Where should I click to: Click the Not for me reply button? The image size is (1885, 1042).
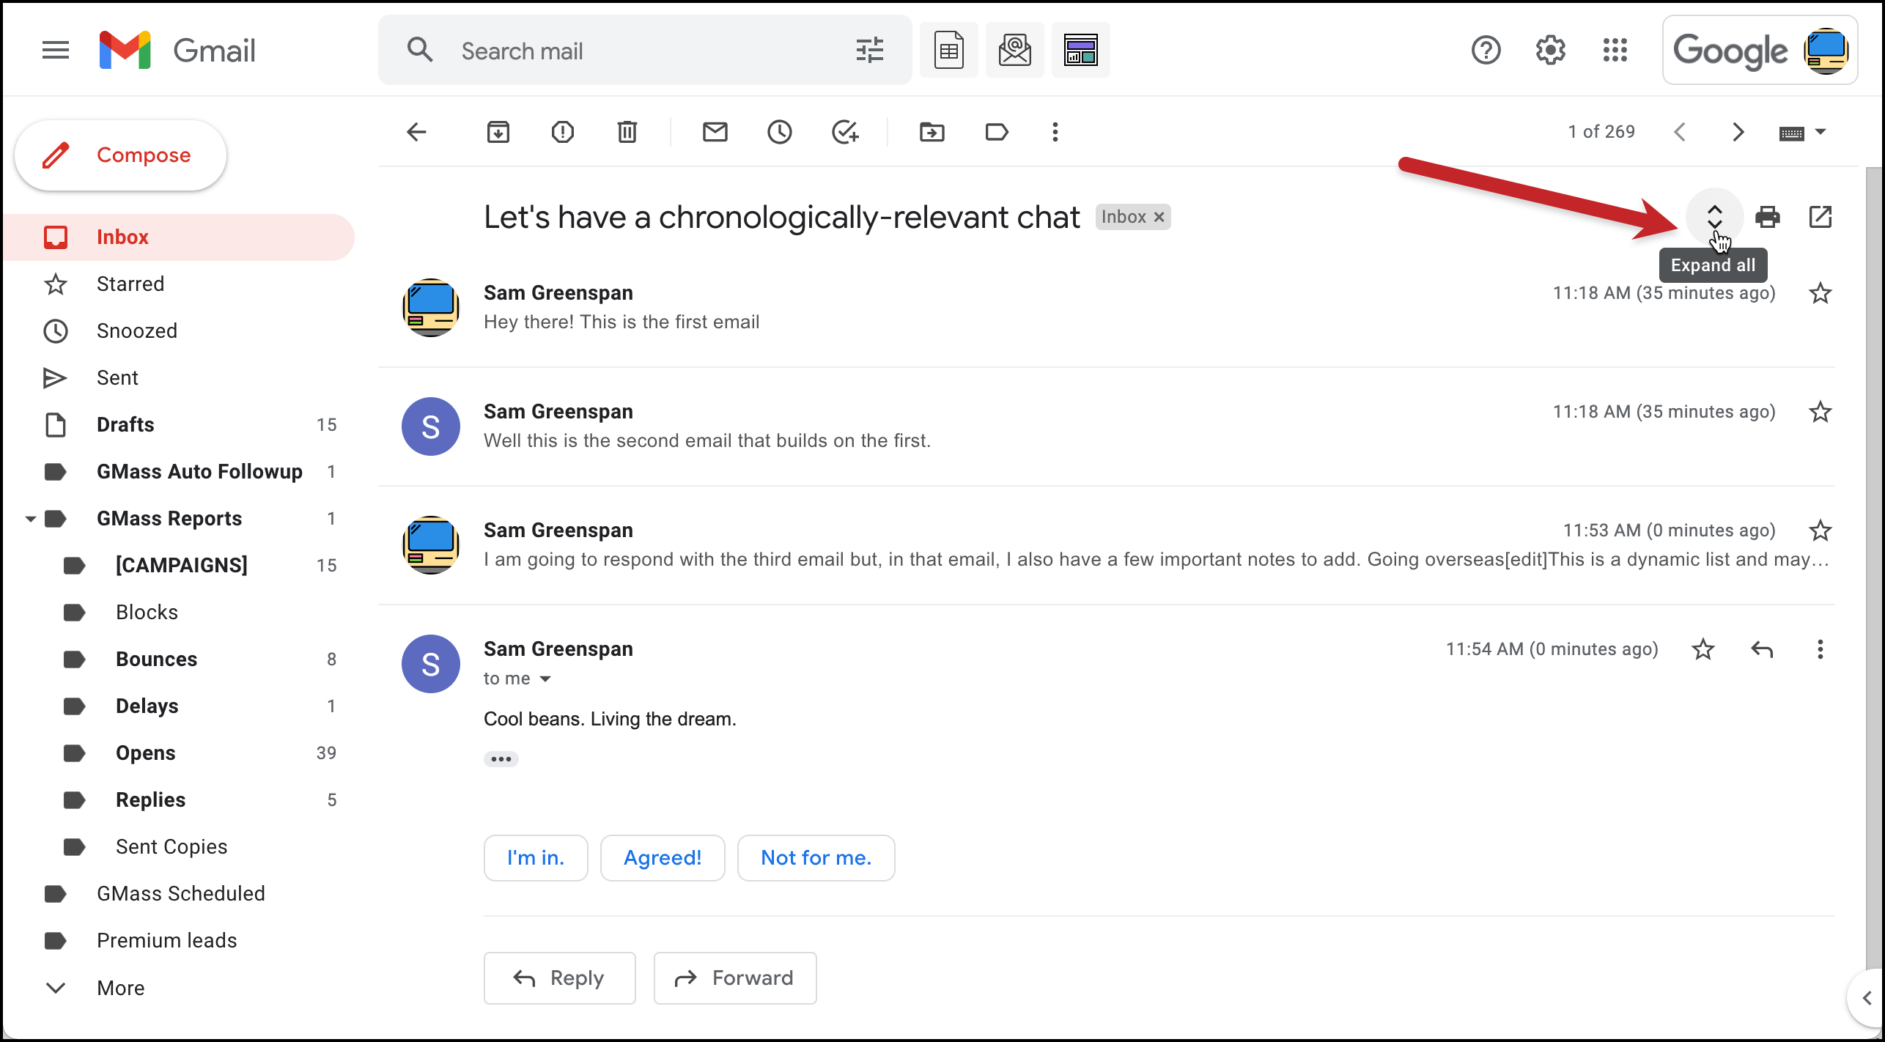(x=815, y=857)
